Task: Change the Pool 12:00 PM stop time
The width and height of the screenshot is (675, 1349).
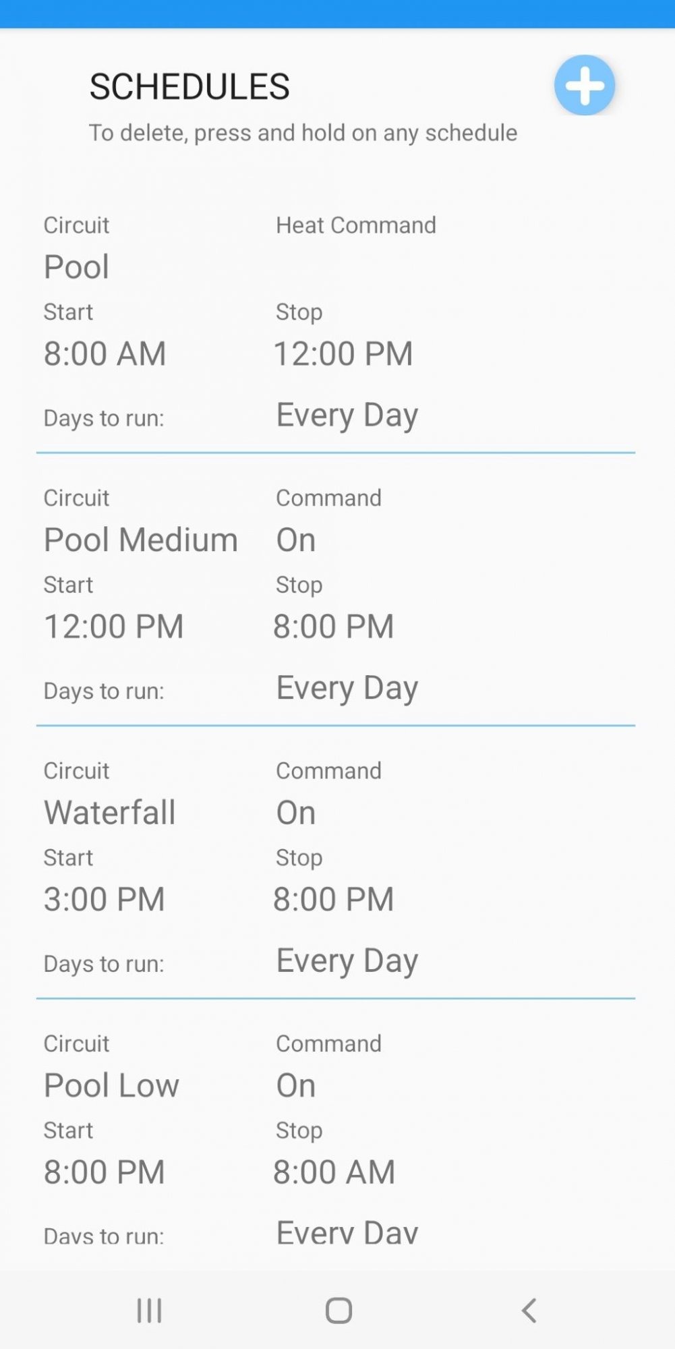Action: (343, 353)
